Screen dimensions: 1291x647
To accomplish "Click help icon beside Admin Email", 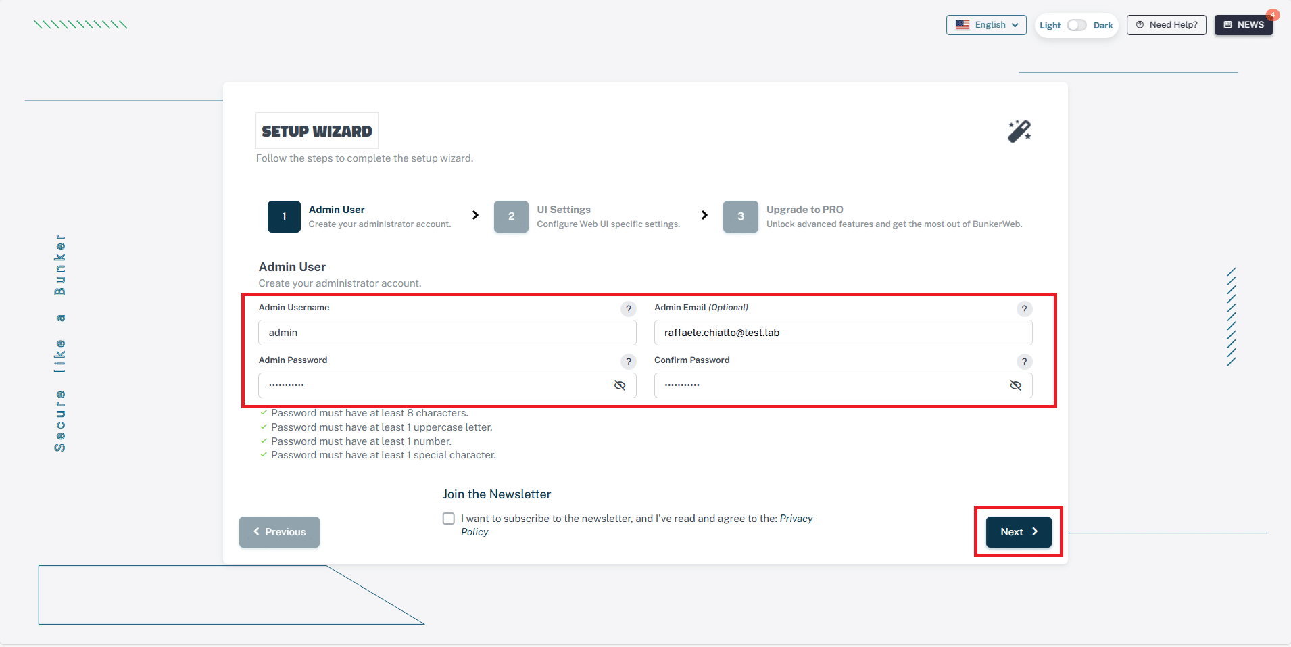I will (1024, 309).
